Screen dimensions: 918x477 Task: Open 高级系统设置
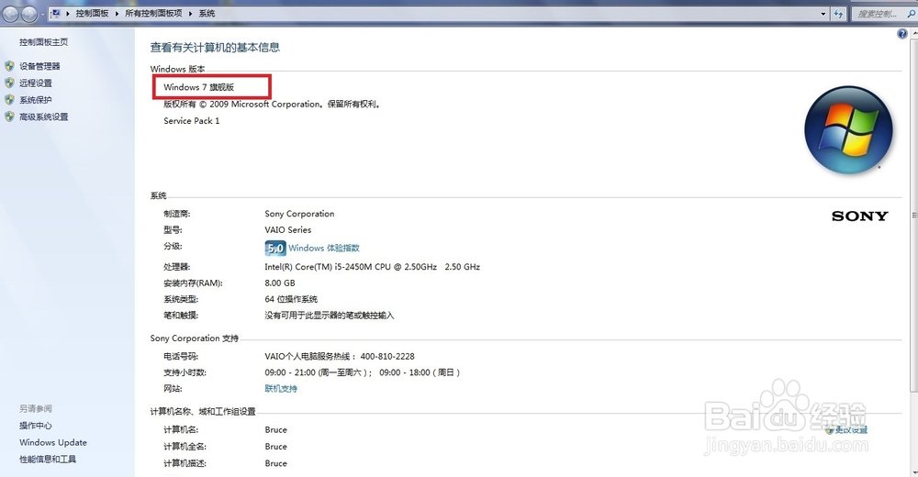pos(44,117)
